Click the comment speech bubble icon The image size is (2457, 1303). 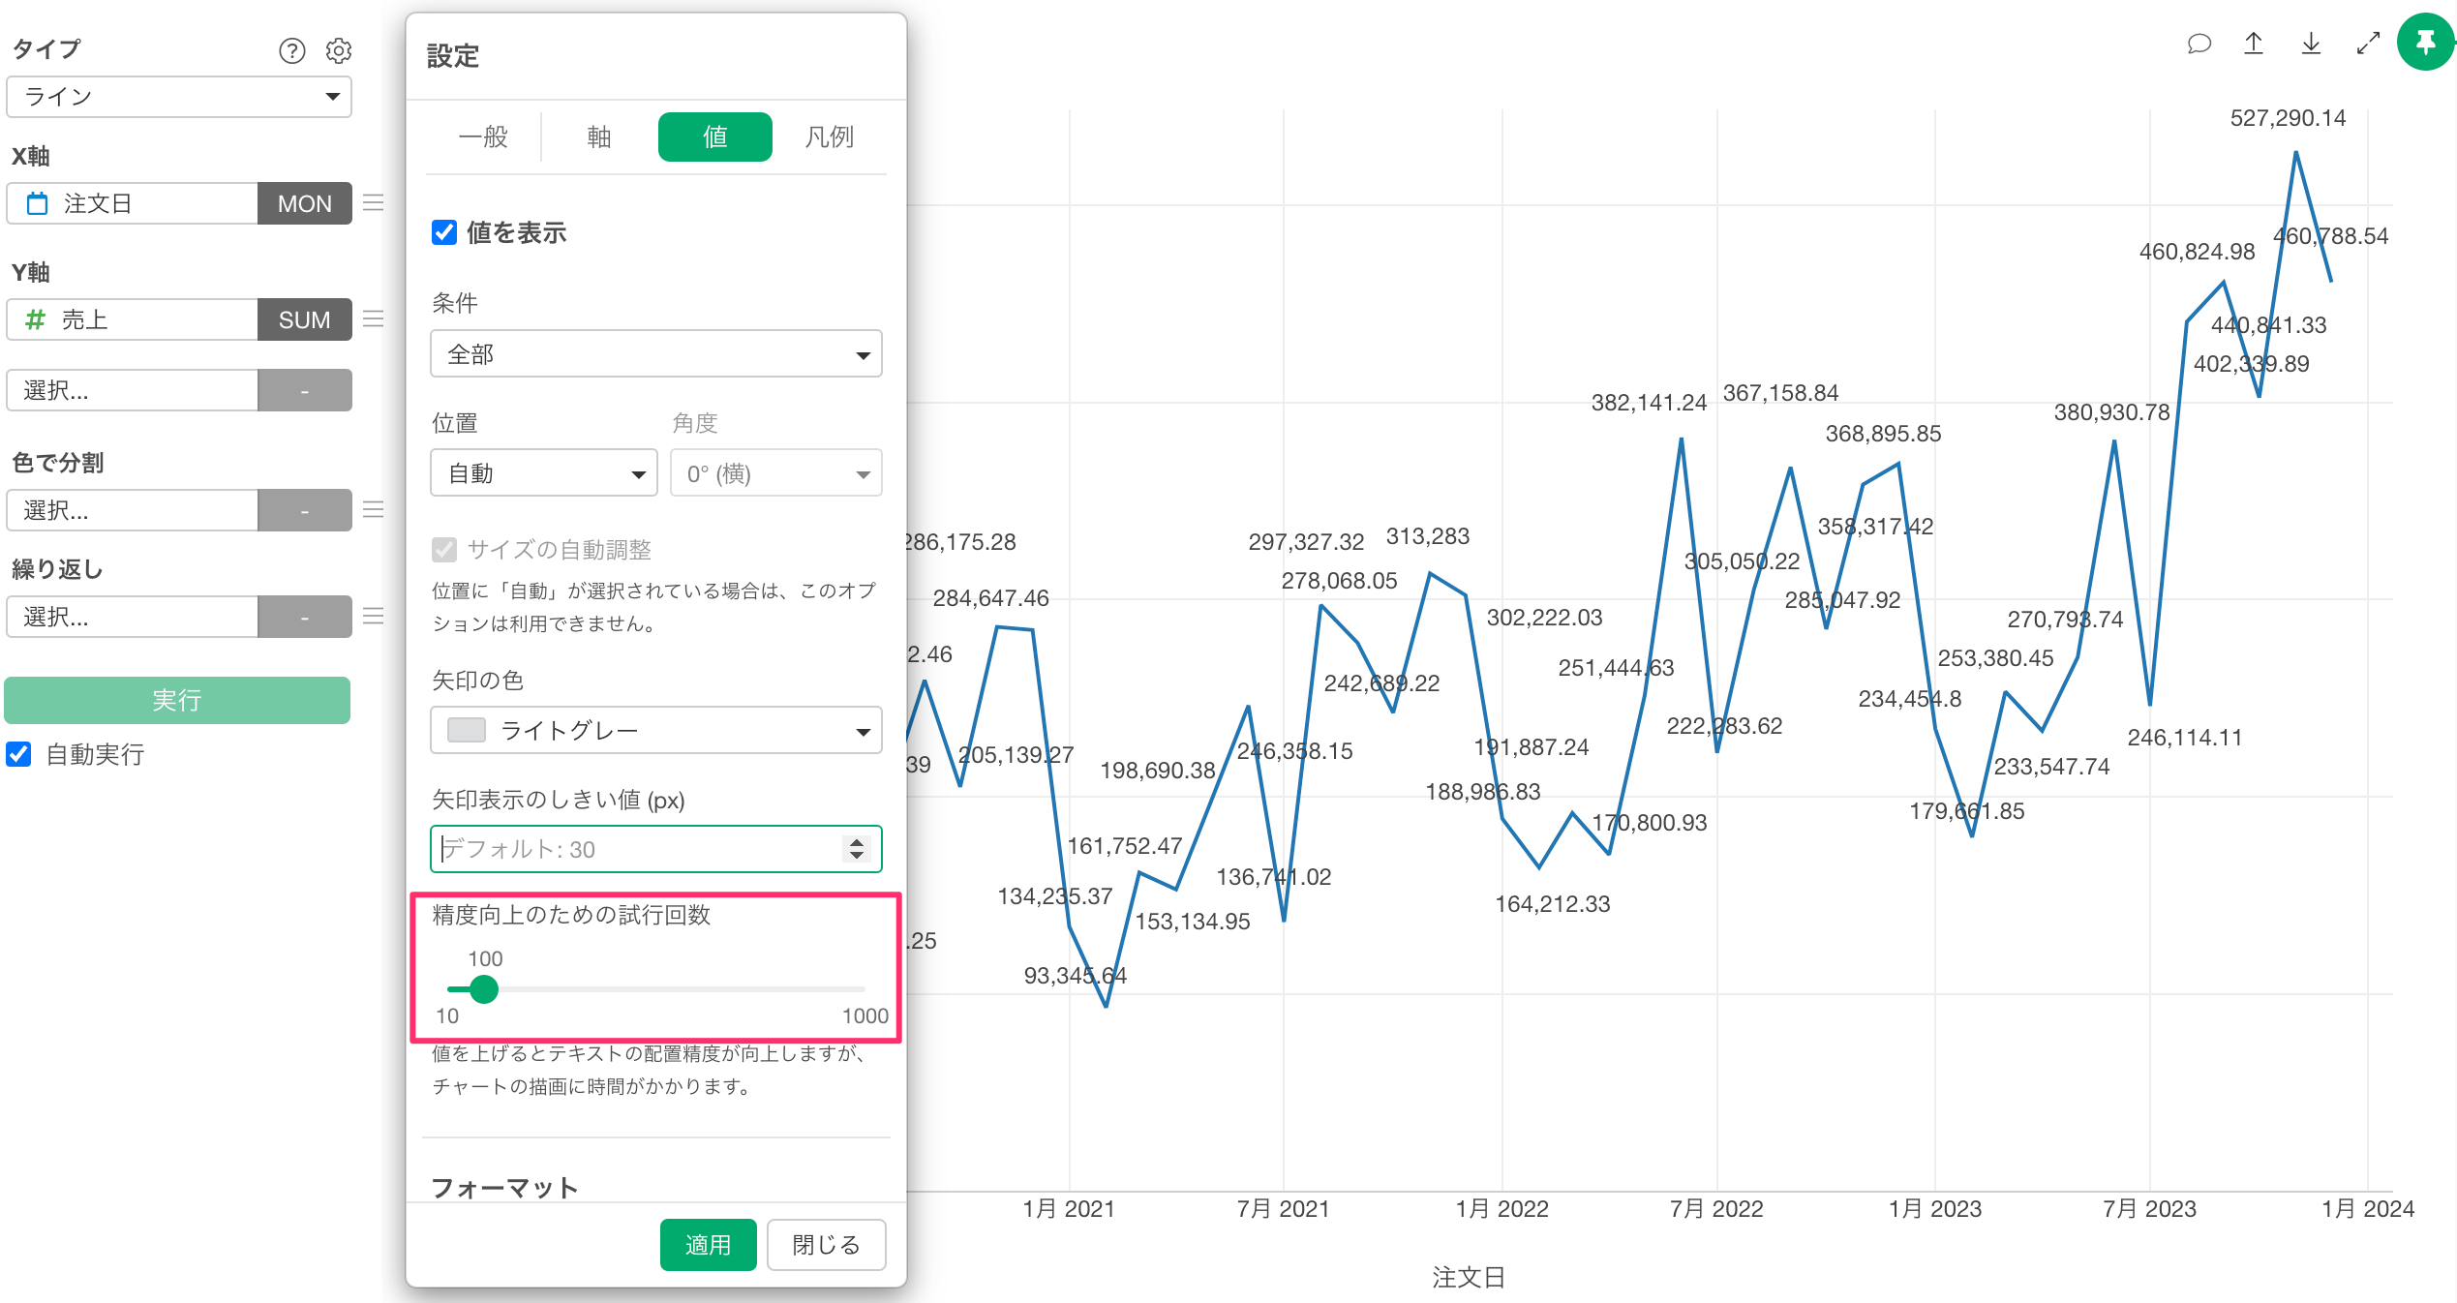point(2199,44)
